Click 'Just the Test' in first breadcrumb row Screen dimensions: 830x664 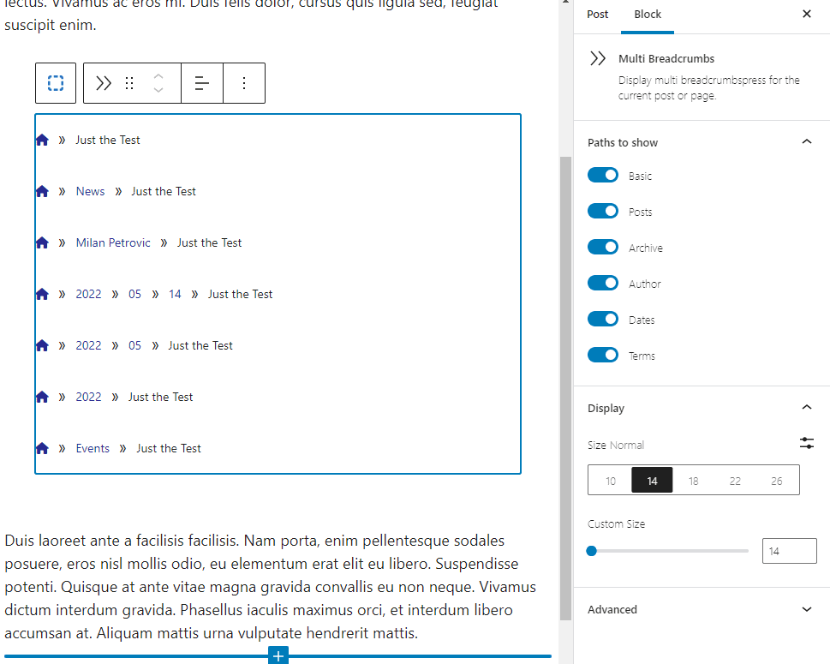108,140
